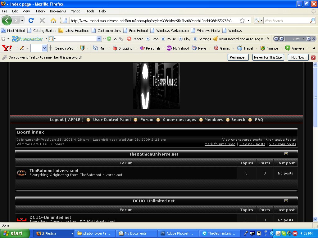Open Yahoo Mail from the toolbar
The height and width of the screenshot is (238, 318).
click(99, 48)
